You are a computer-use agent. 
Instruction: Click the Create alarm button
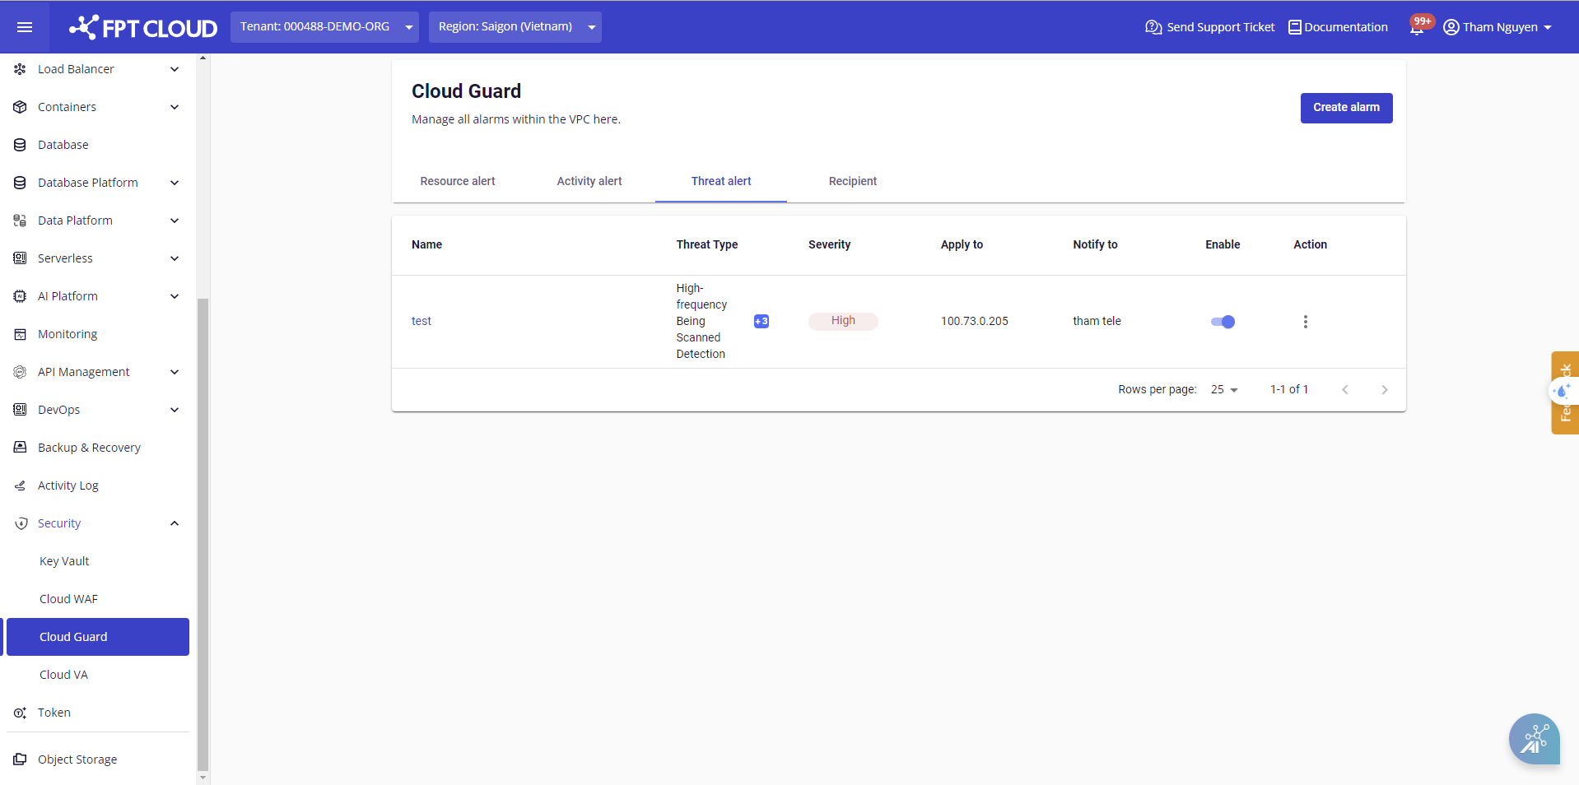click(x=1346, y=108)
